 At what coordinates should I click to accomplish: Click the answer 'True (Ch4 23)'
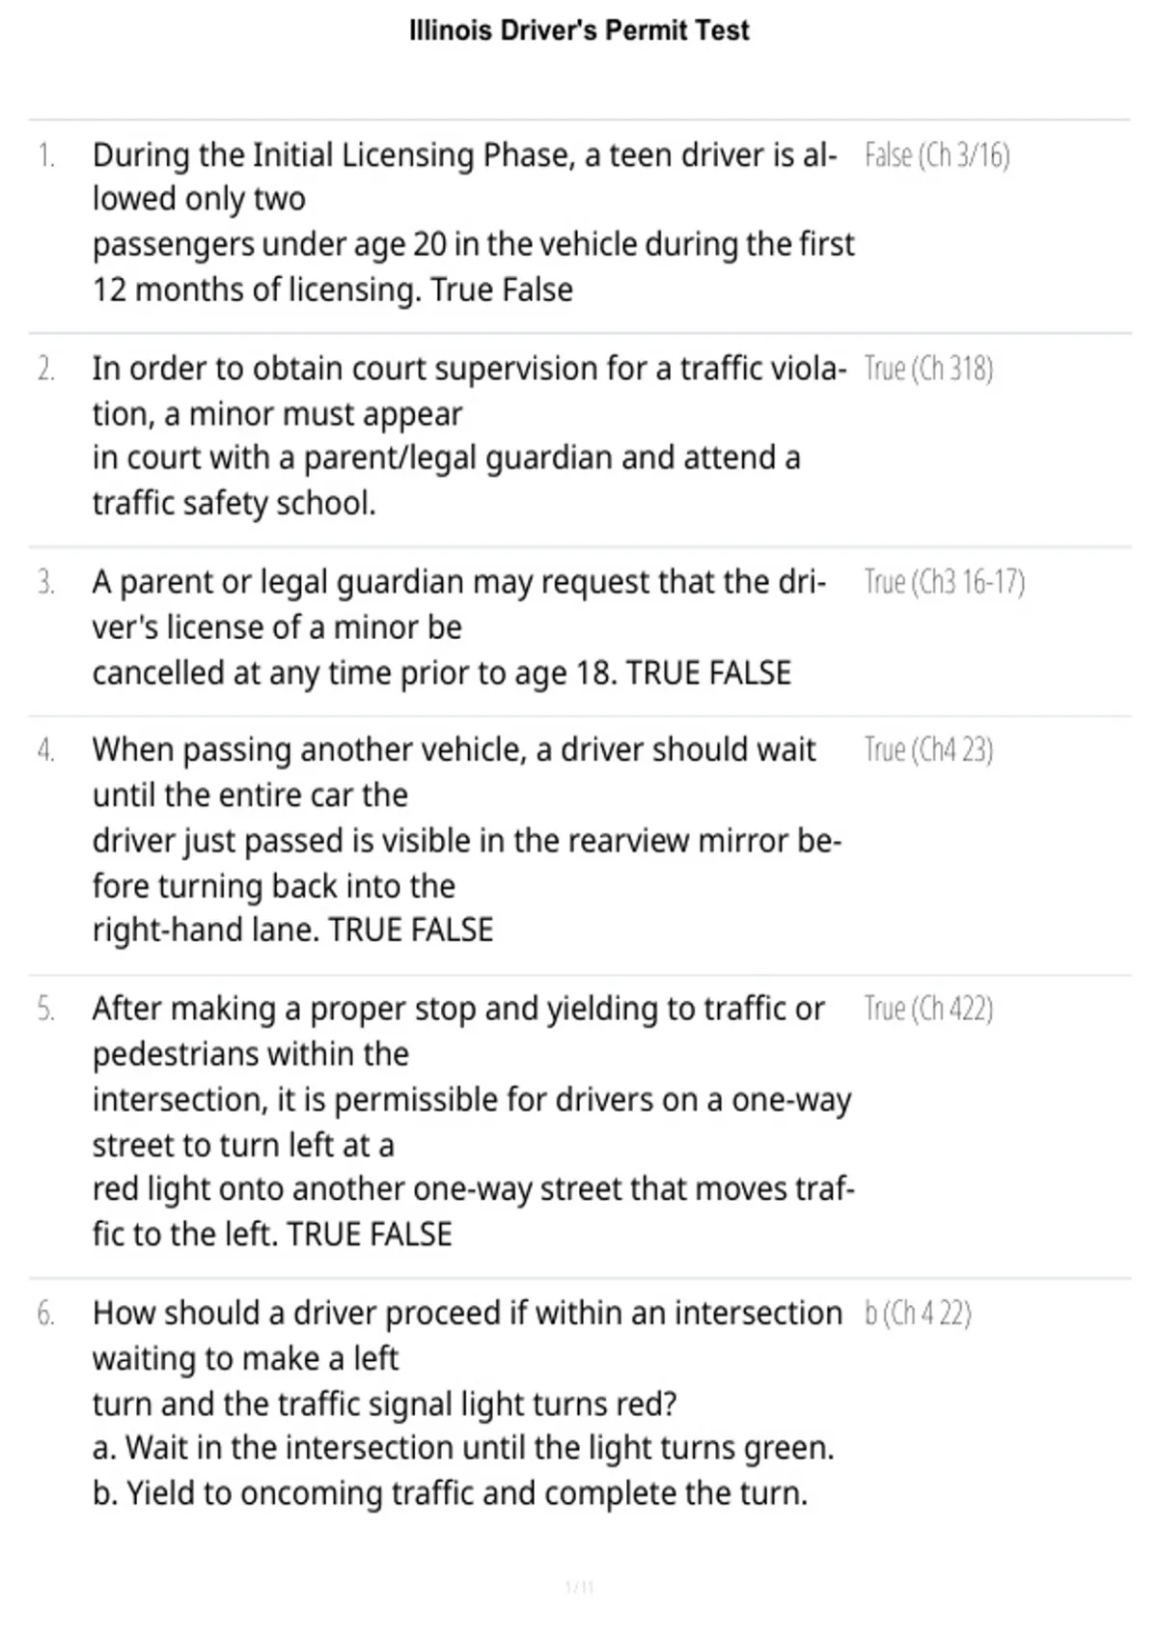pyautogui.click(x=928, y=750)
